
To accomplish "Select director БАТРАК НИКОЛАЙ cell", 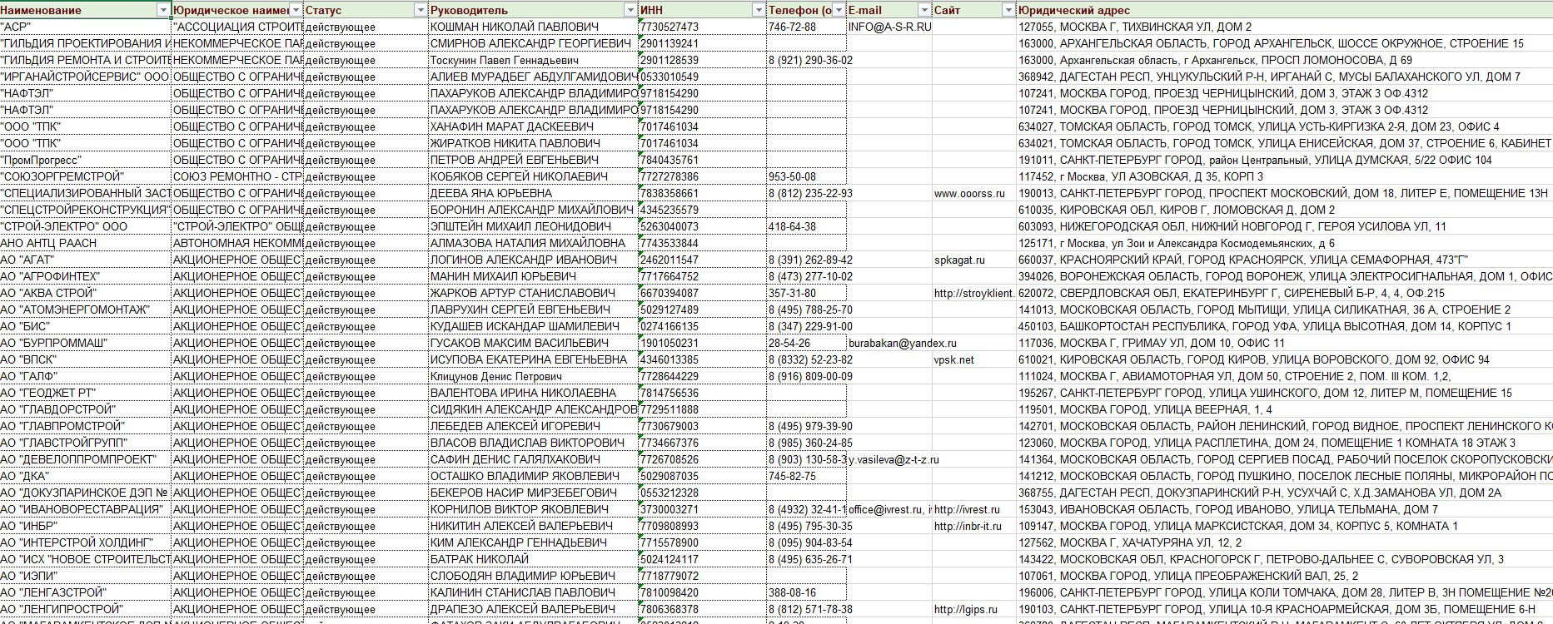I will [533, 559].
